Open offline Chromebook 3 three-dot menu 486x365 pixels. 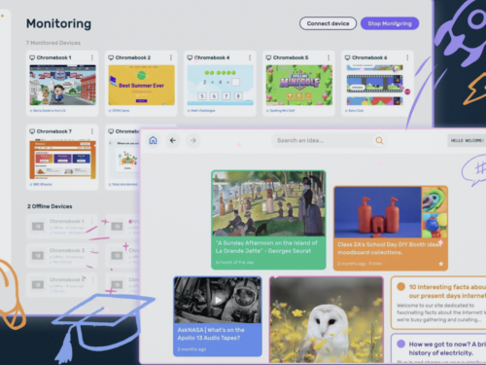(x=92, y=250)
